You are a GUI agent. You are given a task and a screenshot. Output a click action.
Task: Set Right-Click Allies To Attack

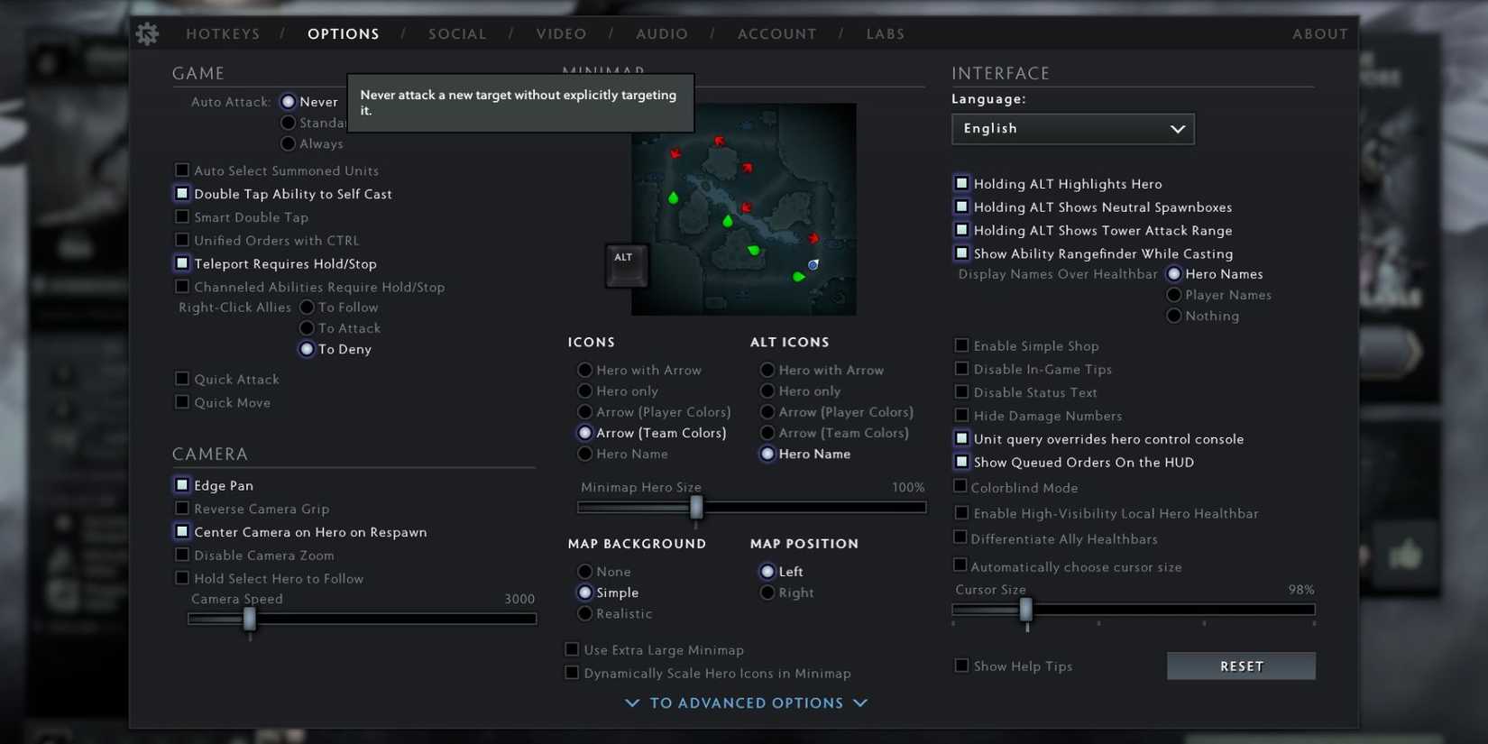[x=307, y=328]
